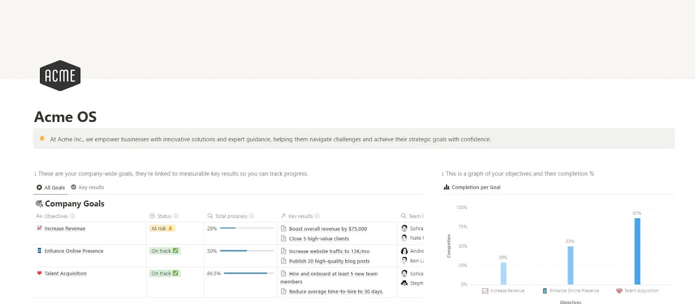This screenshot has height=304, width=695.
Task: Click the Key results arrow icon
Action: pyautogui.click(x=283, y=216)
